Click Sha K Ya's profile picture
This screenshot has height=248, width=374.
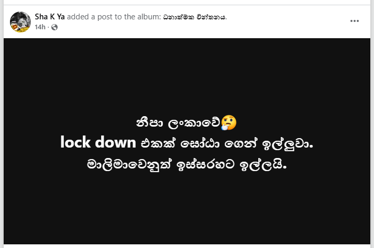pos(20,21)
